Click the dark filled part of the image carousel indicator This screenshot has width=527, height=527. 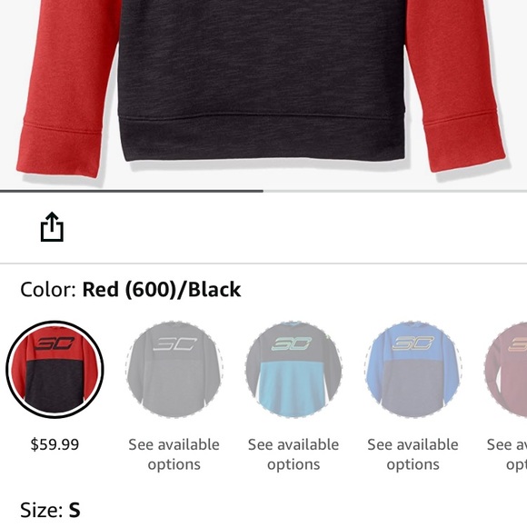132,191
